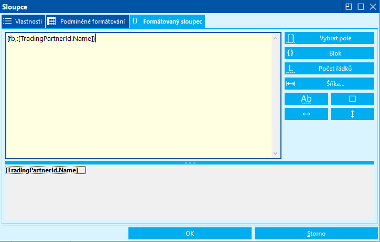Confirm the dialog with OK
The width and height of the screenshot is (380, 242).
[x=190, y=233]
